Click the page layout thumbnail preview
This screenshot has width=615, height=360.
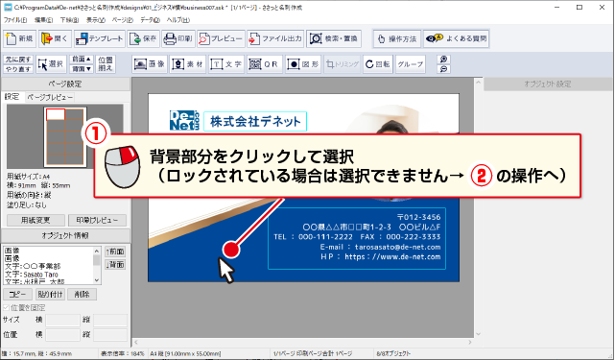click(x=65, y=136)
